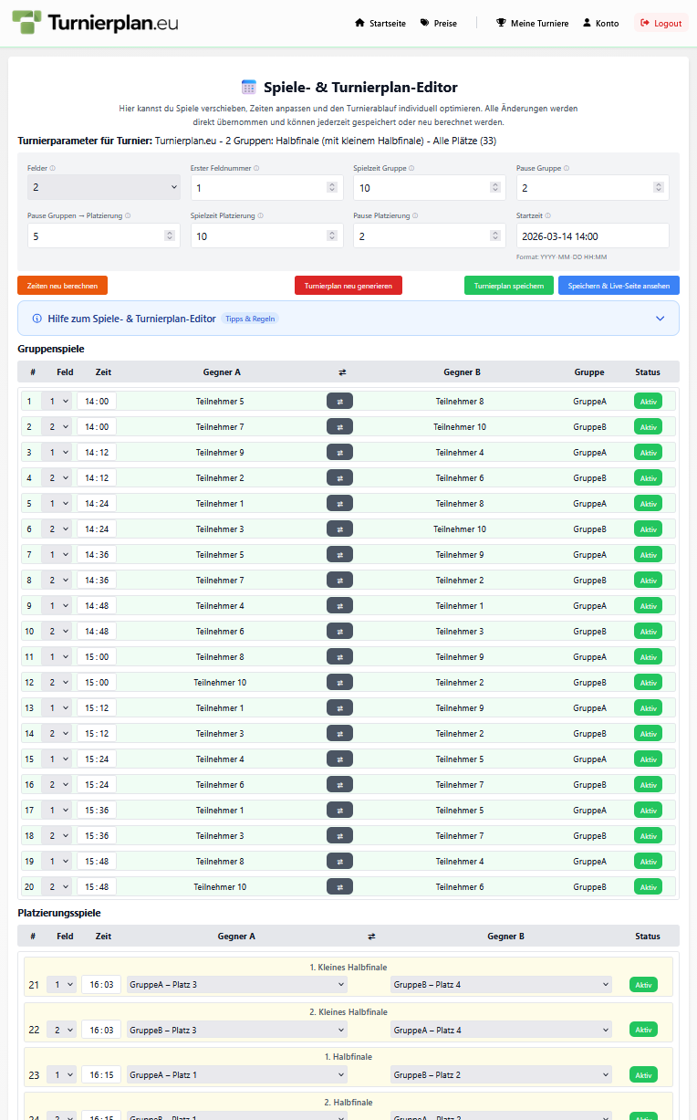
Task: Click info icon beside Startzeit label
Action: pos(547,216)
